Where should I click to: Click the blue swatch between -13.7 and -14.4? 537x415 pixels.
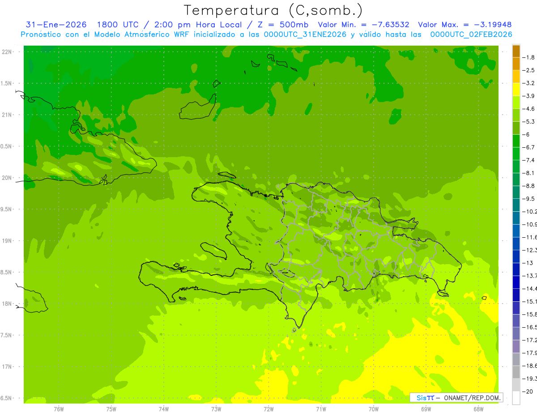[516, 282]
